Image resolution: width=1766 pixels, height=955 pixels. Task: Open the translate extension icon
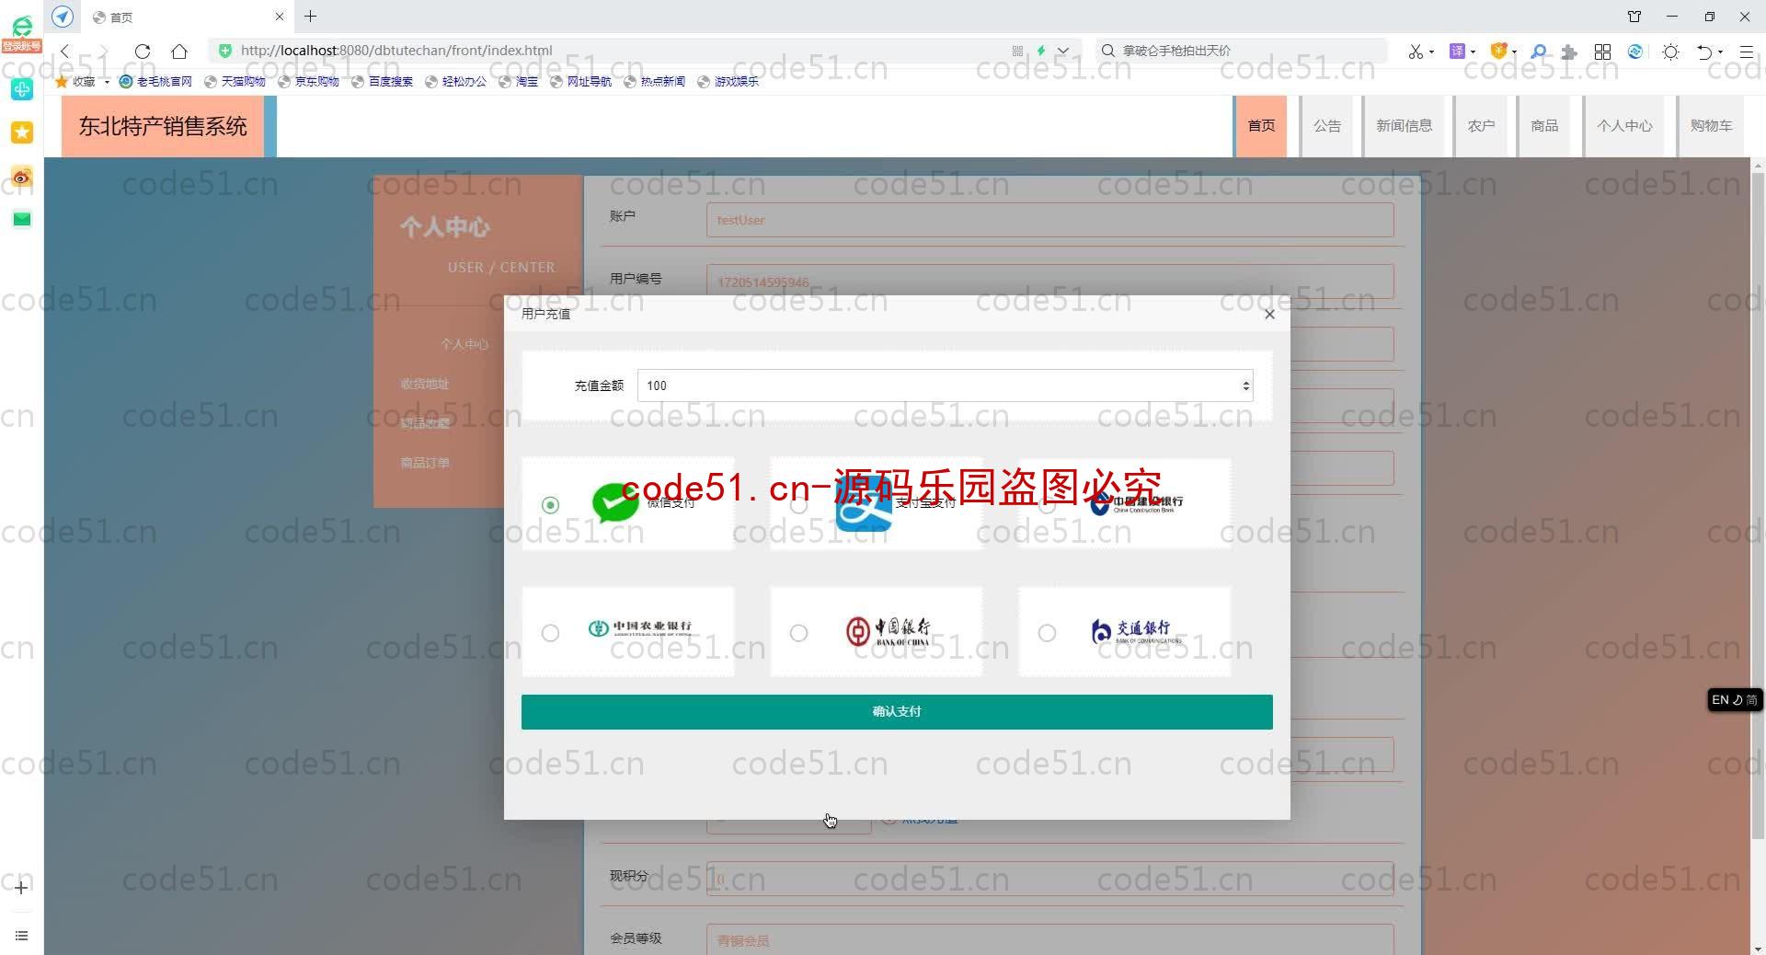1457,52
